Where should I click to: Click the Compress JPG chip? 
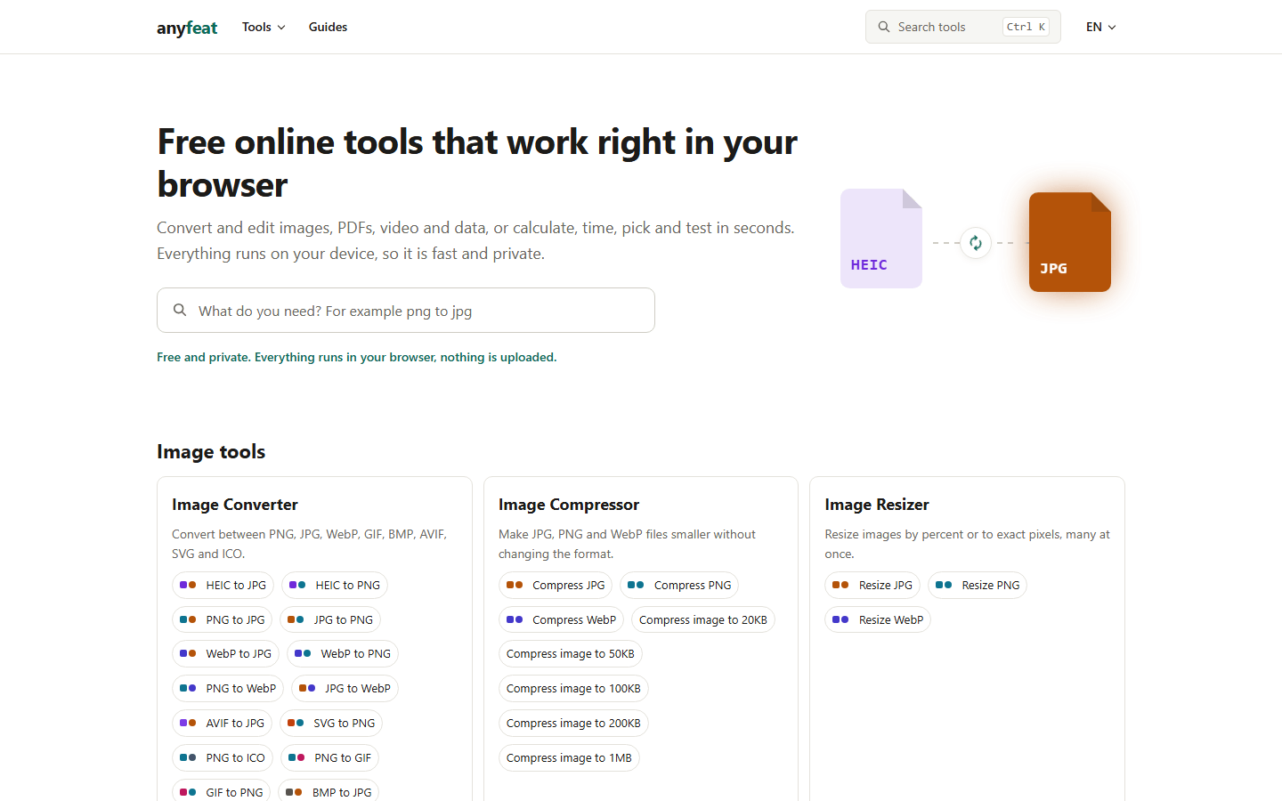(x=556, y=585)
